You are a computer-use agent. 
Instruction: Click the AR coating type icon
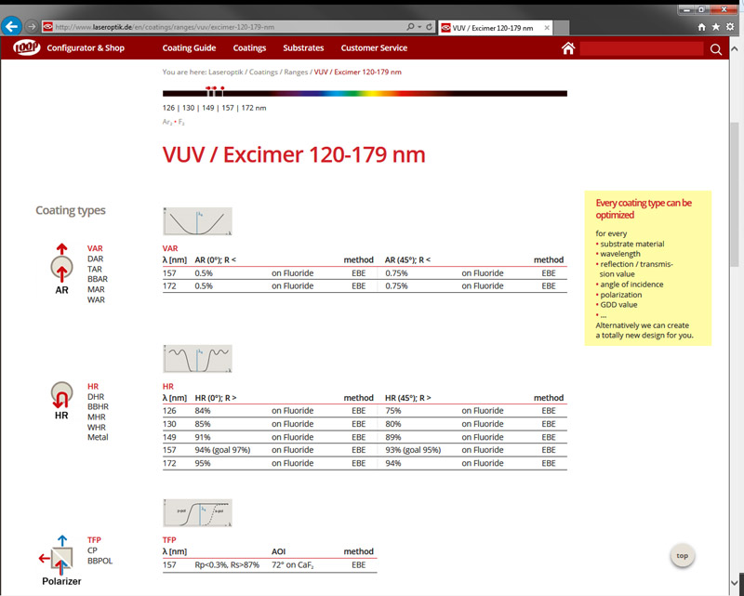pos(61,269)
